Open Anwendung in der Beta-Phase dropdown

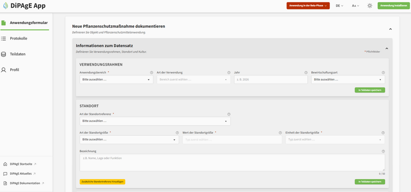(308, 6)
